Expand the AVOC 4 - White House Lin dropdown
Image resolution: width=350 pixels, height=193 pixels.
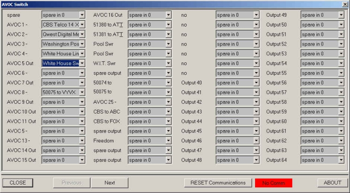point(82,54)
